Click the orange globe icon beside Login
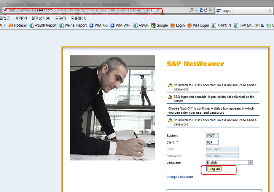This screenshot has height=192, width=274. [x=172, y=25]
